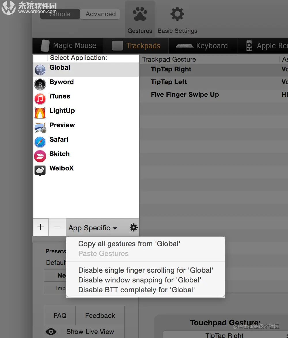Open the Magic Mouse tab
This screenshot has width=288, height=338.
click(68, 46)
